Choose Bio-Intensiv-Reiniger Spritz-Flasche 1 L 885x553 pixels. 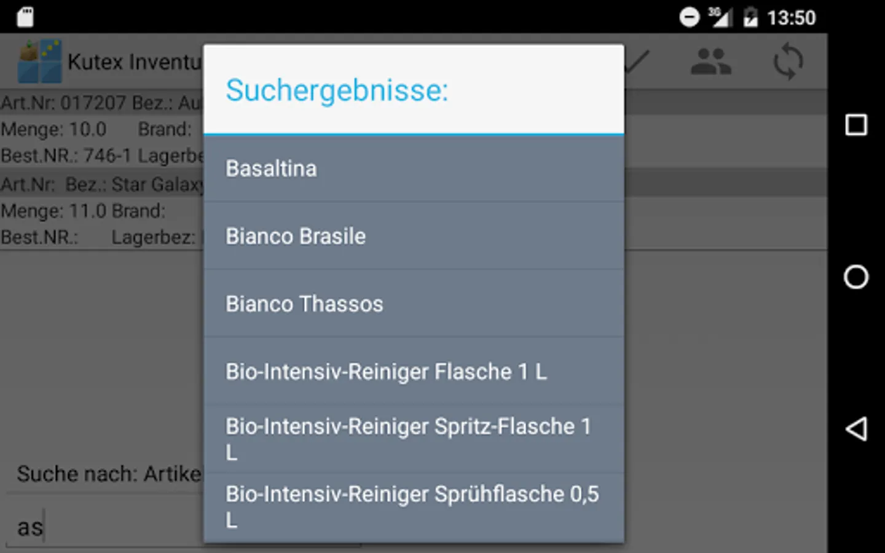click(x=413, y=439)
